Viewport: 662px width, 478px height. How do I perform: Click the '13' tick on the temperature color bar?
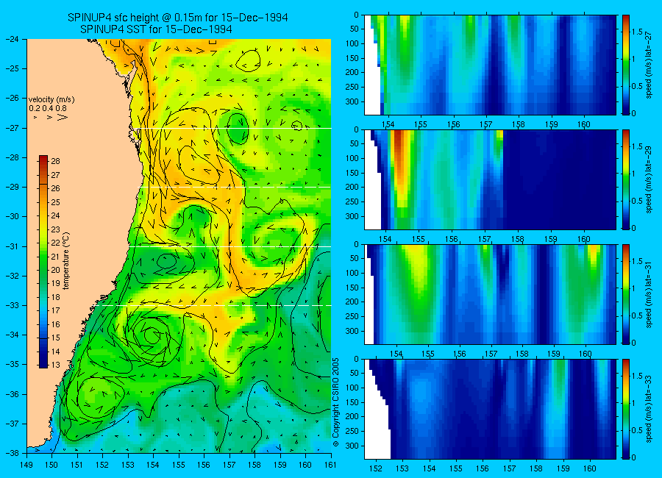pos(55,365)
